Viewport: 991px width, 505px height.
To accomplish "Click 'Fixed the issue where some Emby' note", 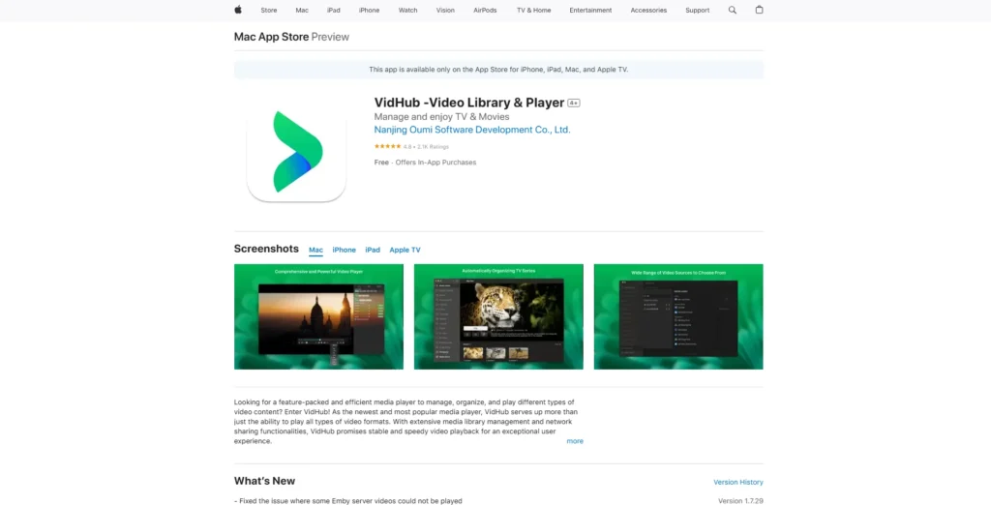I will [x=348, y=501].
